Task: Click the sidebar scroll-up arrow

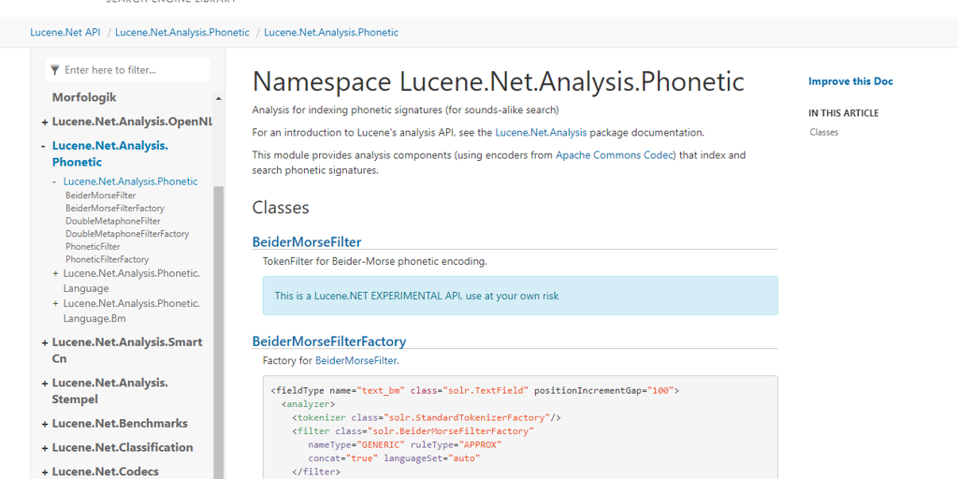Action: click(x=219, y=98)
